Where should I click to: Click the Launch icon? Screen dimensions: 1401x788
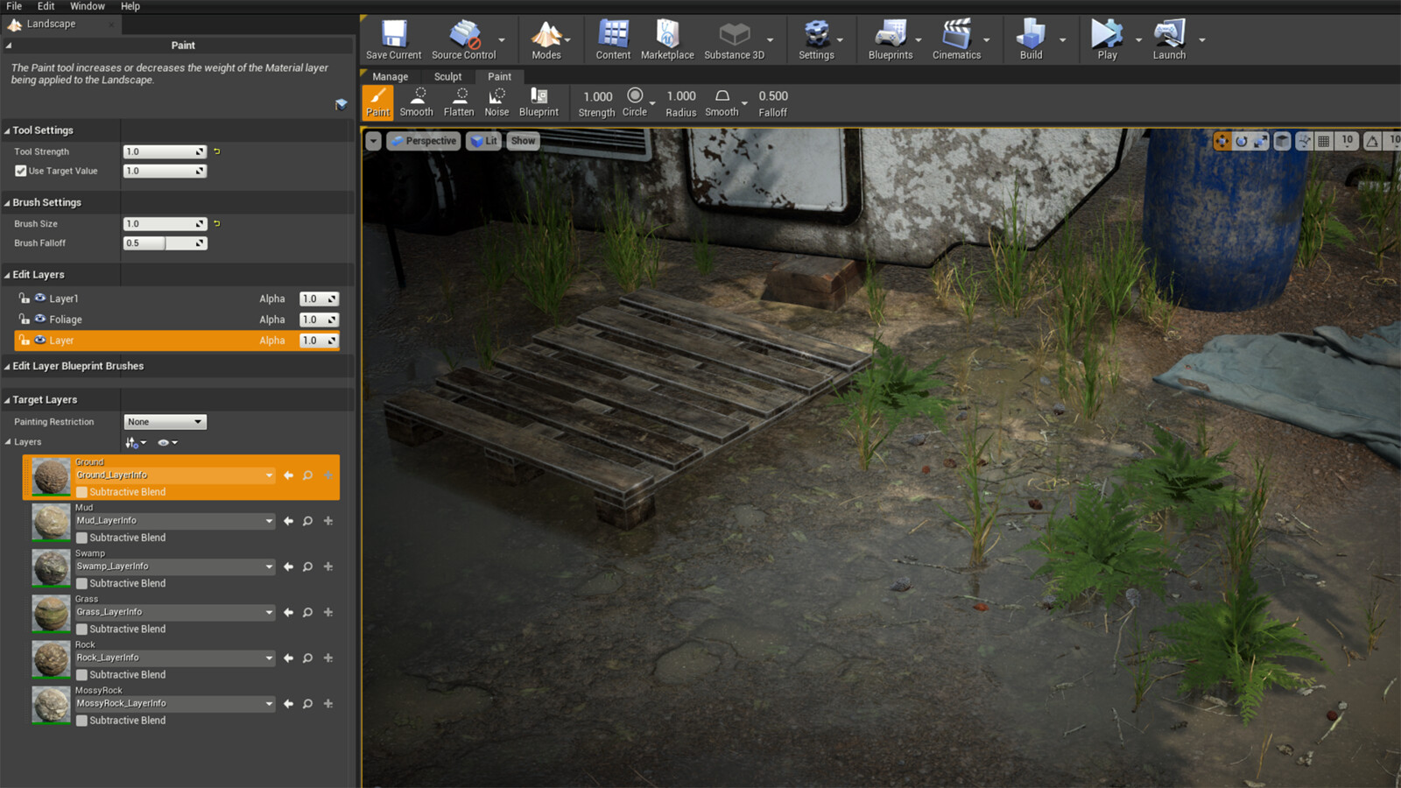[x=1169, y=35]
